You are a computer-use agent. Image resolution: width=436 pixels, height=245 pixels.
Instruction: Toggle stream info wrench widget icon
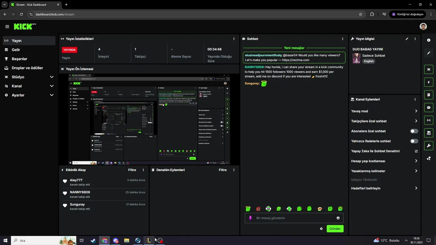[x=429, y=146]
